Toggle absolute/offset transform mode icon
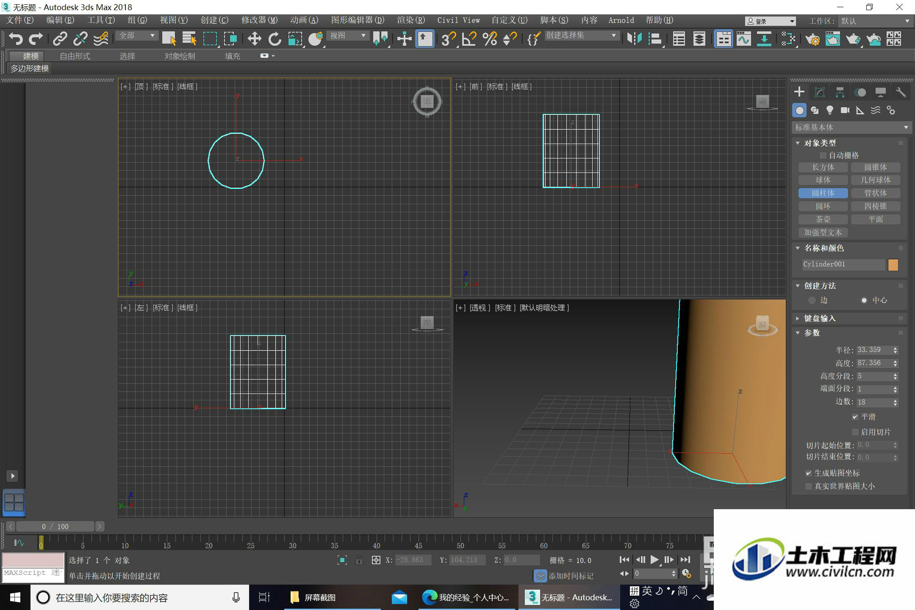Screen dimensions: 915x610 pos(376,560)
